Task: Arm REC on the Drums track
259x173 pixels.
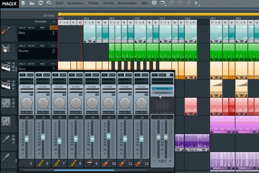Action: [x=42, y=46]
